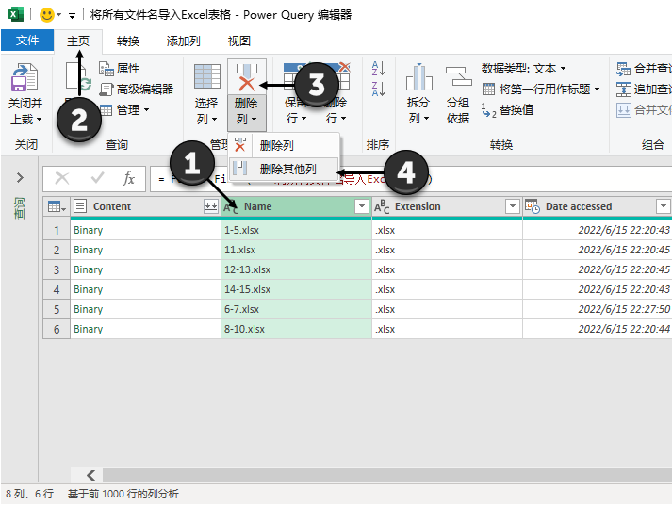
Task: Click the 合并查询 icon
Action: (x=624, y=69)
